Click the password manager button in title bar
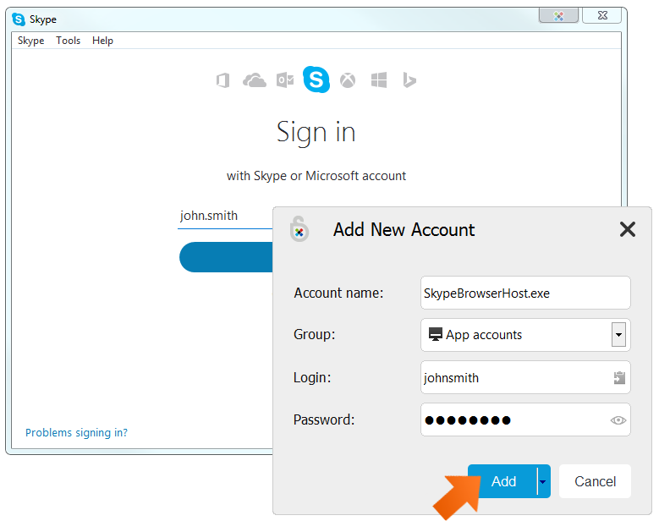This screenshot has height=521, width=659. click(x=558, y=15)
